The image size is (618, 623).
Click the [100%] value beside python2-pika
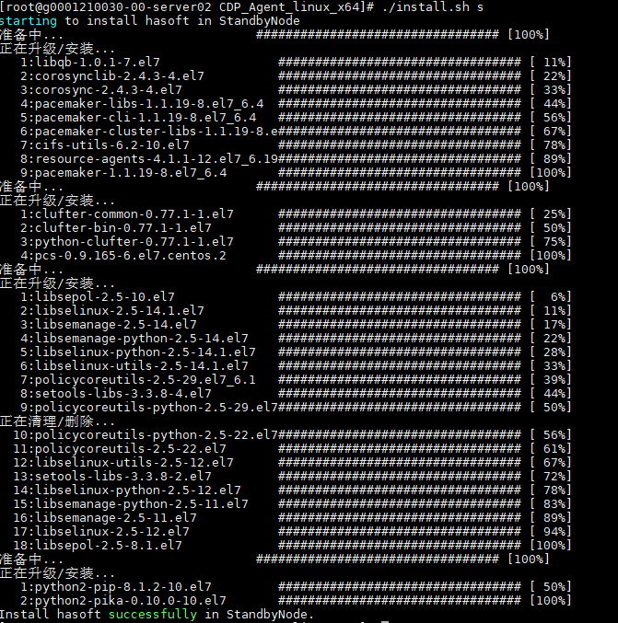coord(551,601)
